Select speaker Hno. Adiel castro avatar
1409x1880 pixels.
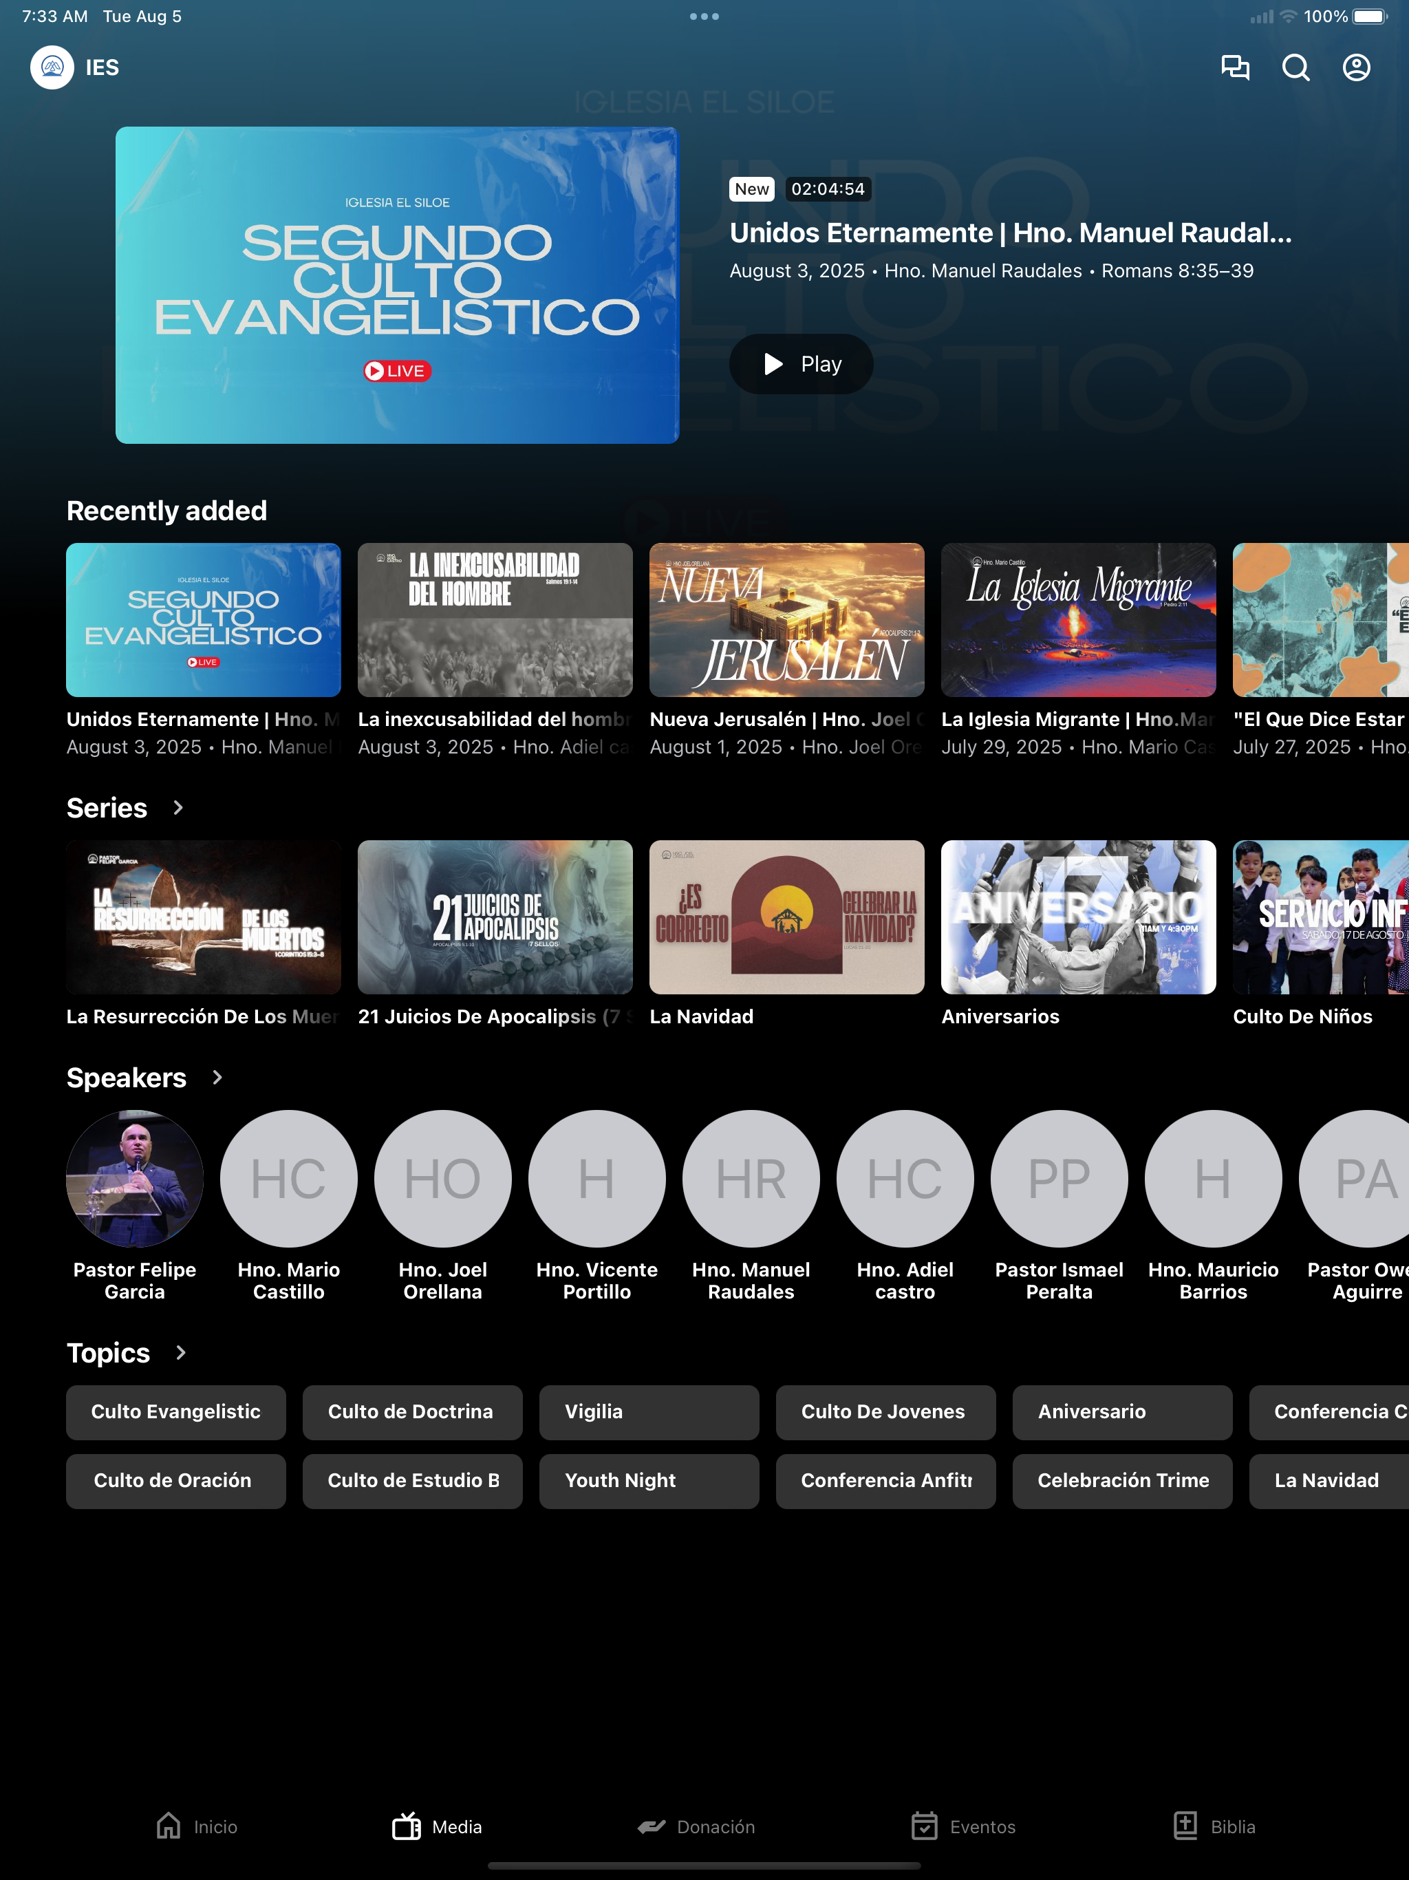click(x=905, y=1178)
